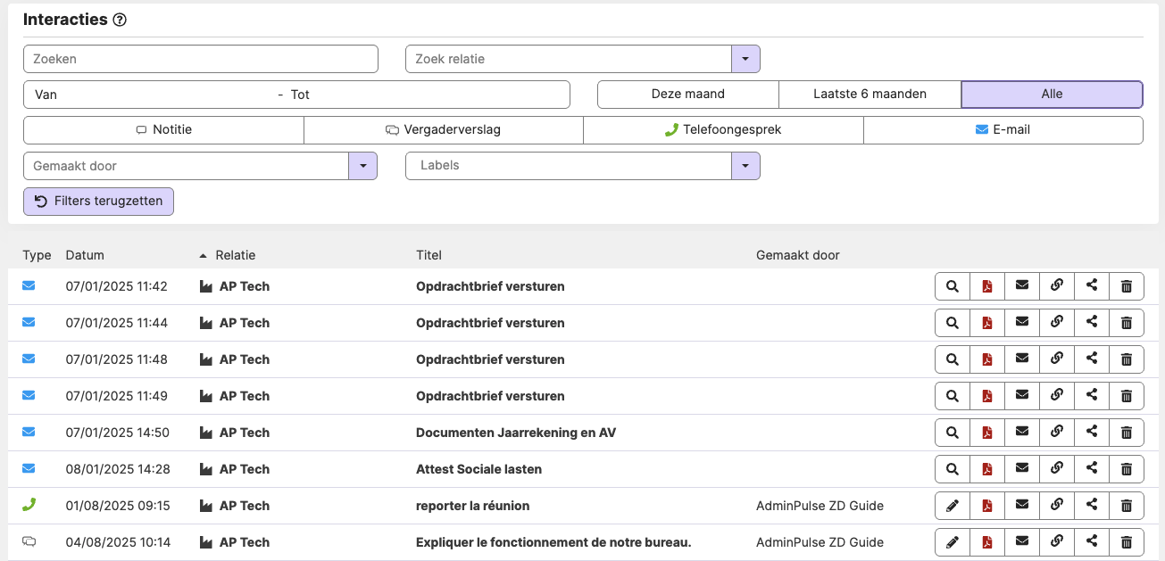Viewport: 1165px width, 561px height.
Task: Open the Zoek relatie combo box field
Action: 569,59
